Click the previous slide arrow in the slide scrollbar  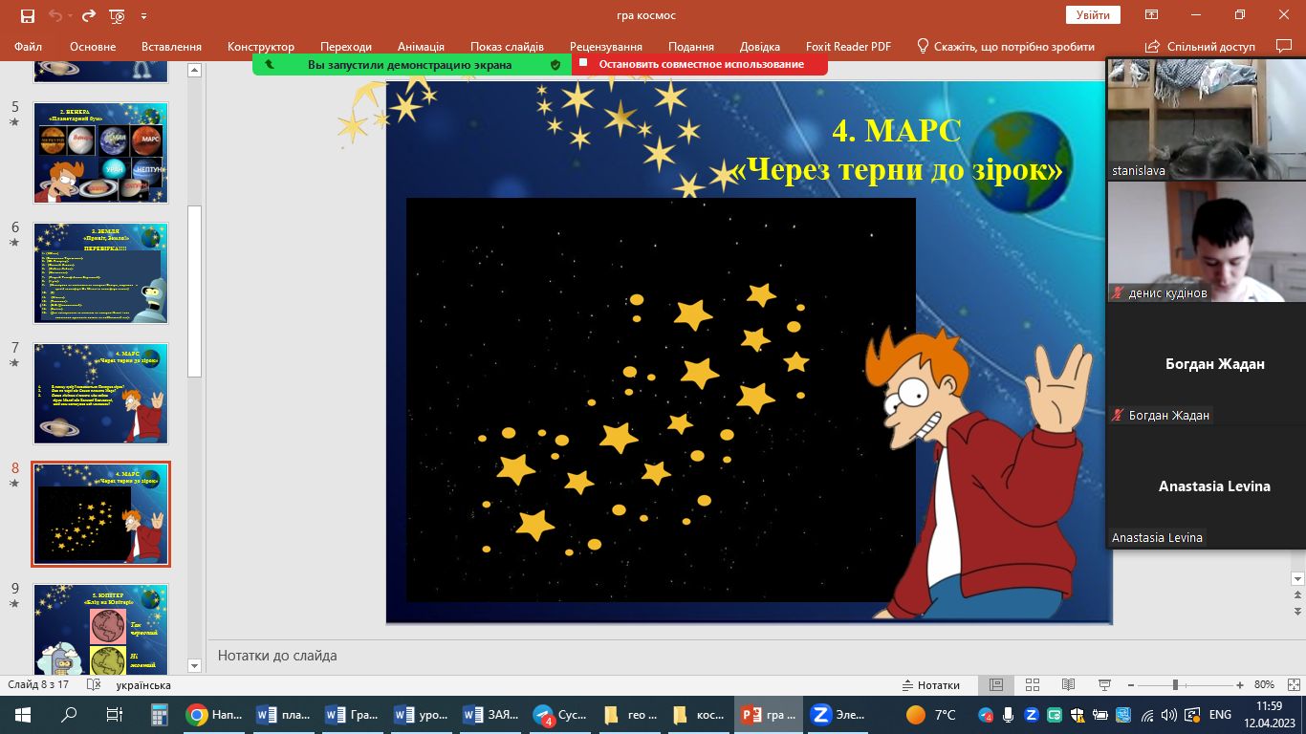click(x=1297, y=596)
